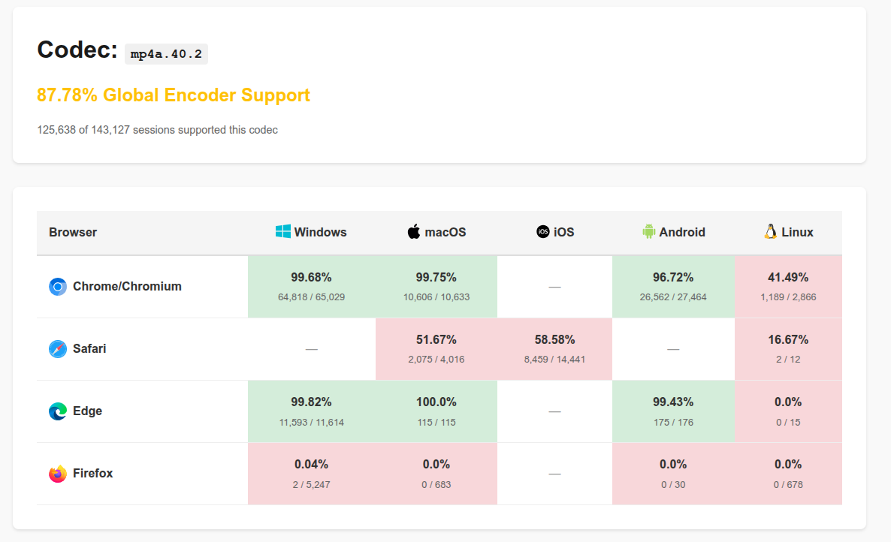Click the Firefox browser icon
891x542 pixels.
[58, 474]
